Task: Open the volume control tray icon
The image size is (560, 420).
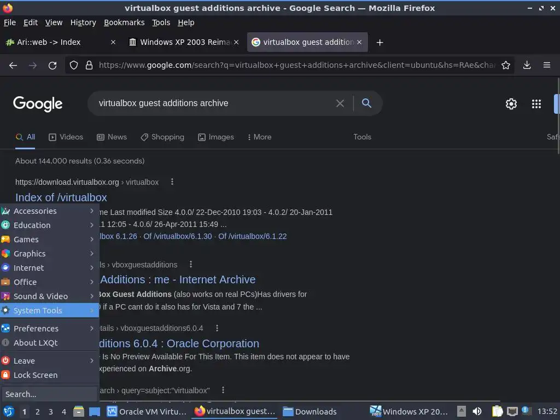Action: click(x=477, y=411)
